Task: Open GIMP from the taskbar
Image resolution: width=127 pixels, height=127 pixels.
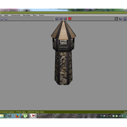Action: [x=9, y=116]
